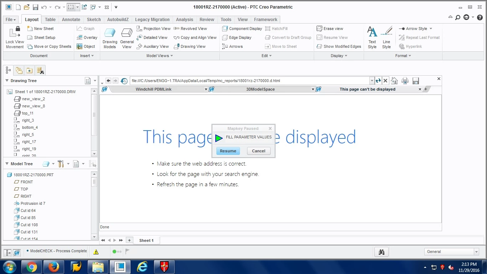Select Copy and Align View
487x274 pixels.
(x=195, y=37)
